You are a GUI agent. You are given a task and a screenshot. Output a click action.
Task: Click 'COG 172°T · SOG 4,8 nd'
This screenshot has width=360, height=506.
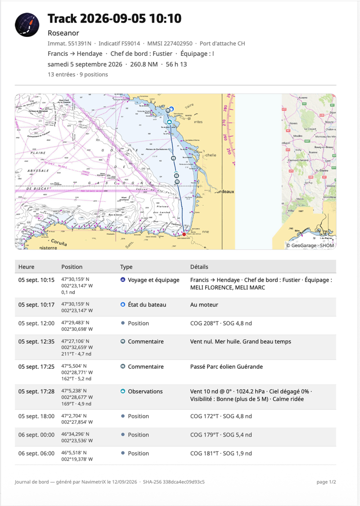coord(221,416)
